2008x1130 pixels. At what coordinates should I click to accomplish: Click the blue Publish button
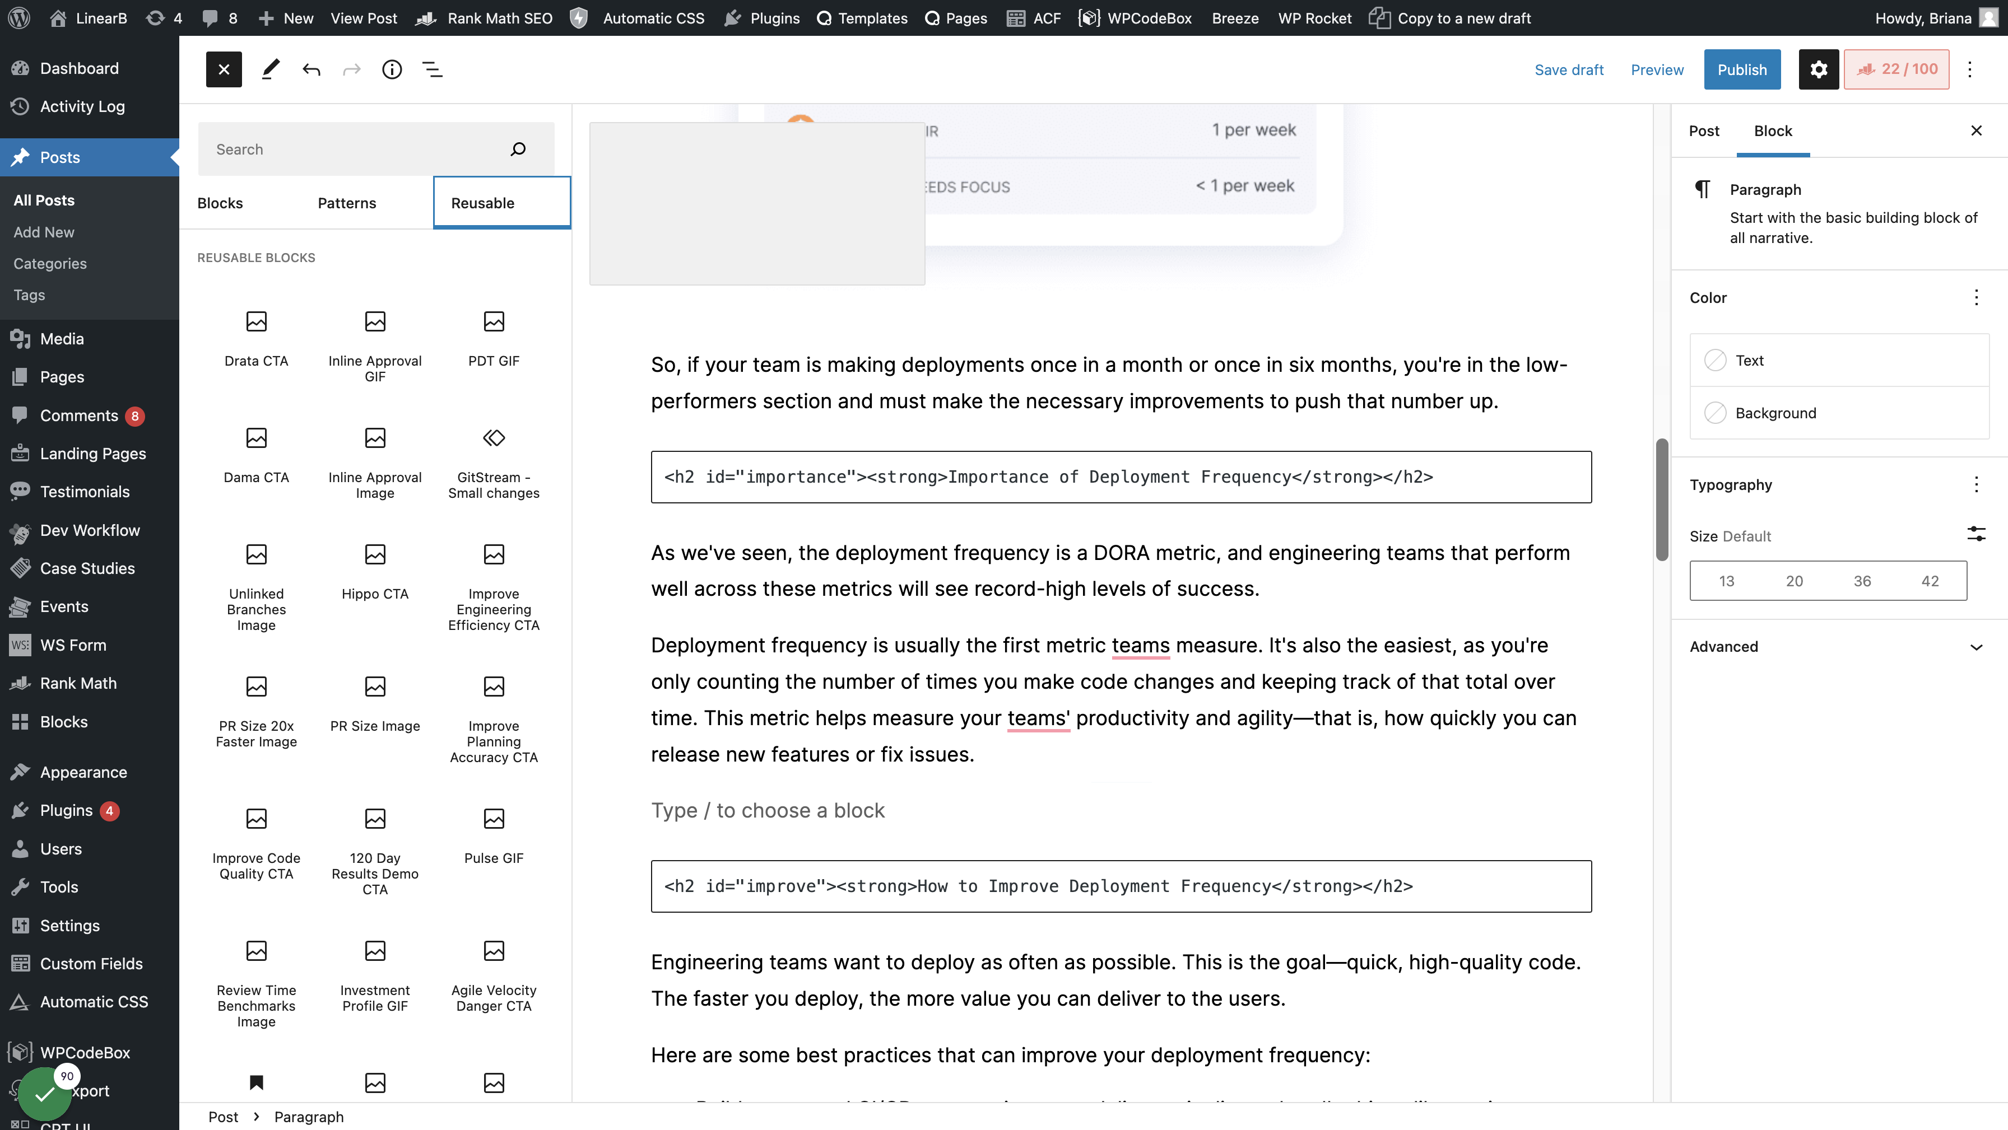click(1742, 69)
